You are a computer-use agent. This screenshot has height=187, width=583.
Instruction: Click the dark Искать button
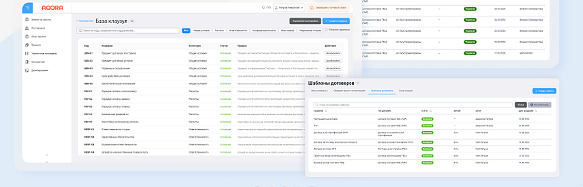pos(520,104)
